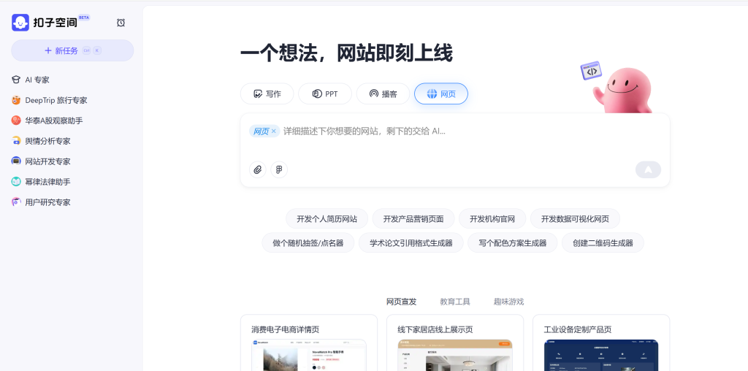Choose the 开发数据可视化网页 suggestion
This screenshot has width=748, height=371.
[576, 219]
